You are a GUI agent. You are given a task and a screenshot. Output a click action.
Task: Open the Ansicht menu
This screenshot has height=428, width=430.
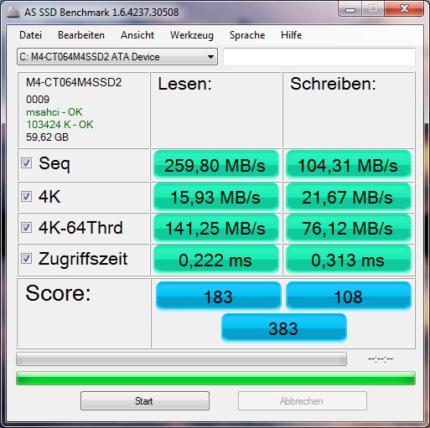(137, 35)
